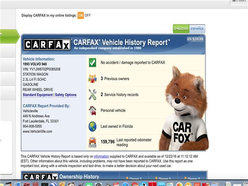The image size is (248, 186).
Task: Click the www.VehicleVille.com website text
Action: coord(38,131)
